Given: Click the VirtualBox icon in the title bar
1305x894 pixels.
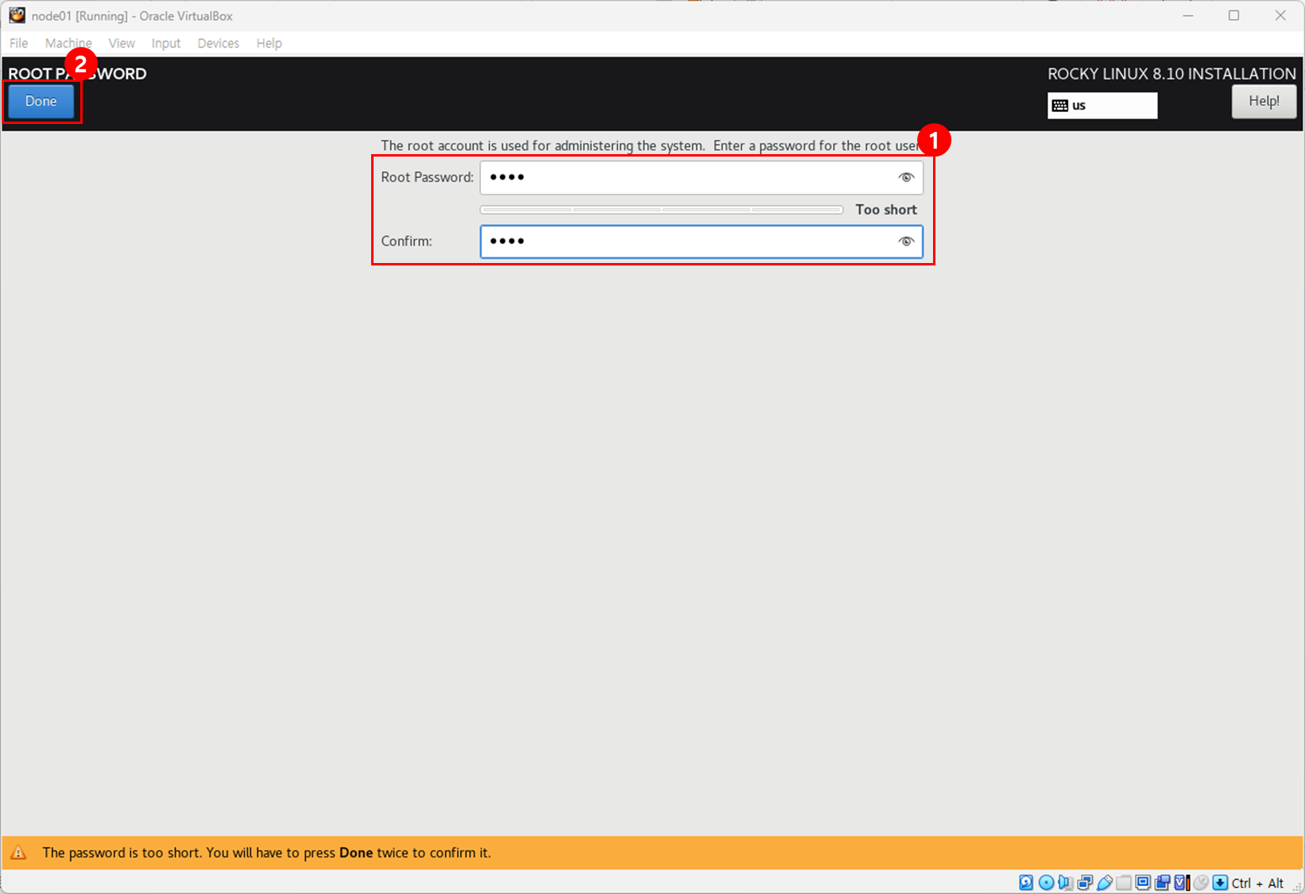Looking at the screenshot, I should pos(17,15).
